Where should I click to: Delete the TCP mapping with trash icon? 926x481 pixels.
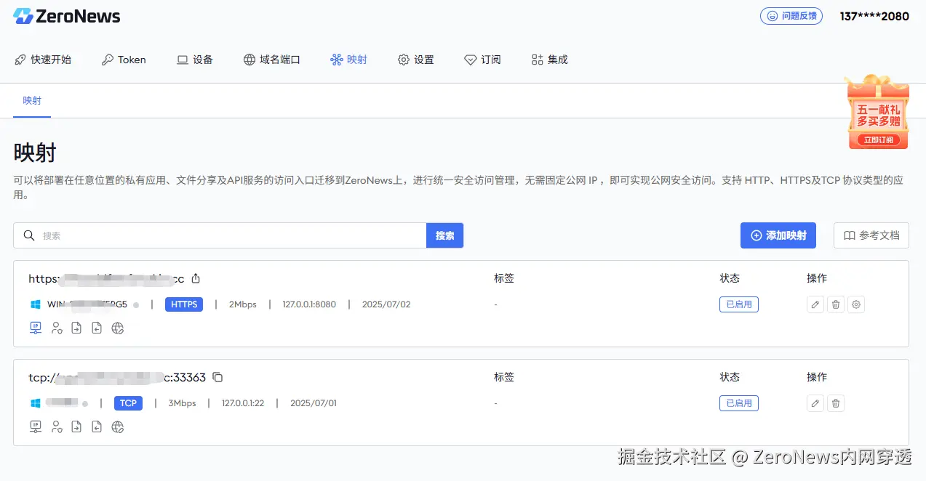point(836,403)
